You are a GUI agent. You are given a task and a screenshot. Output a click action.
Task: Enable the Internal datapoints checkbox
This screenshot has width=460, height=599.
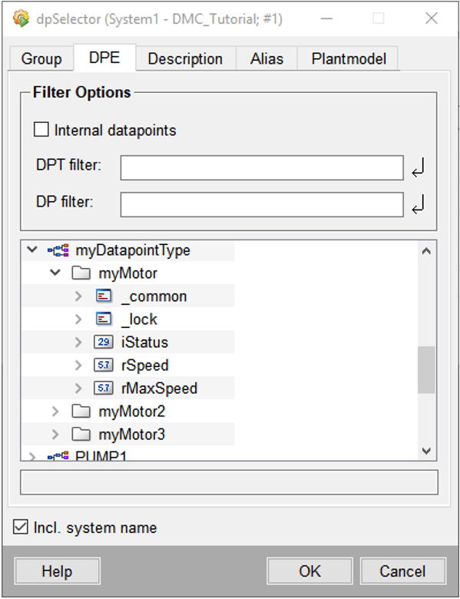pos(41,130)
